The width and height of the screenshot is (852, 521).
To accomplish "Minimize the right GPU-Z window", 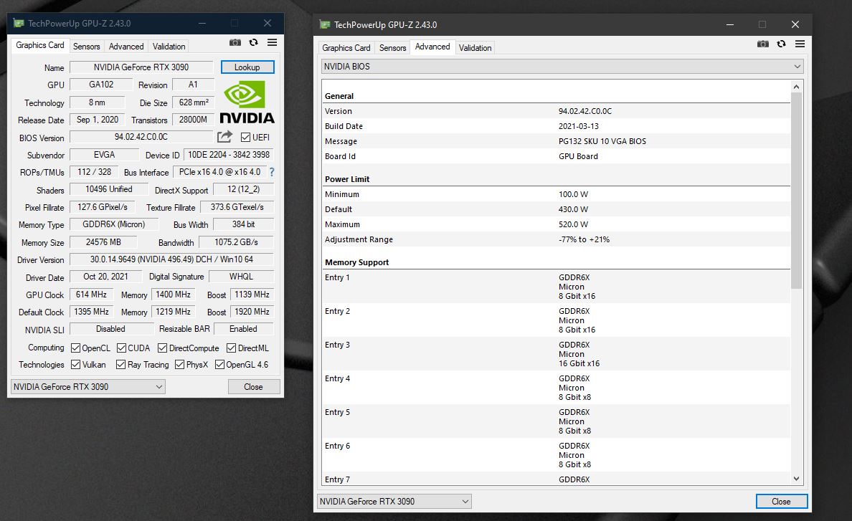I will [x=730, y=24].
